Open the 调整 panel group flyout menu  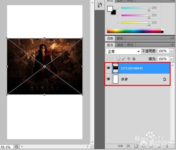[172, 38]
